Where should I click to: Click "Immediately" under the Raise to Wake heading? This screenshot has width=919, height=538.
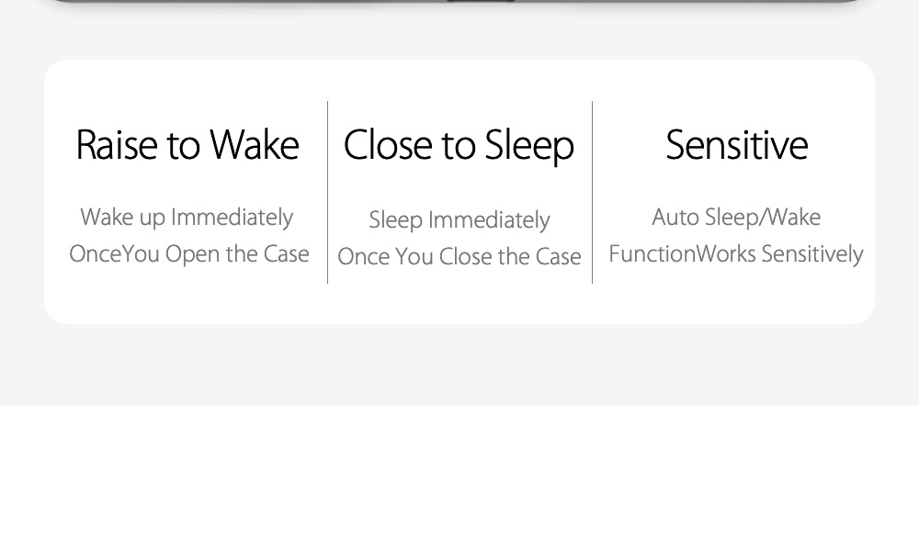pyautogui.click(x=233, y=218)
